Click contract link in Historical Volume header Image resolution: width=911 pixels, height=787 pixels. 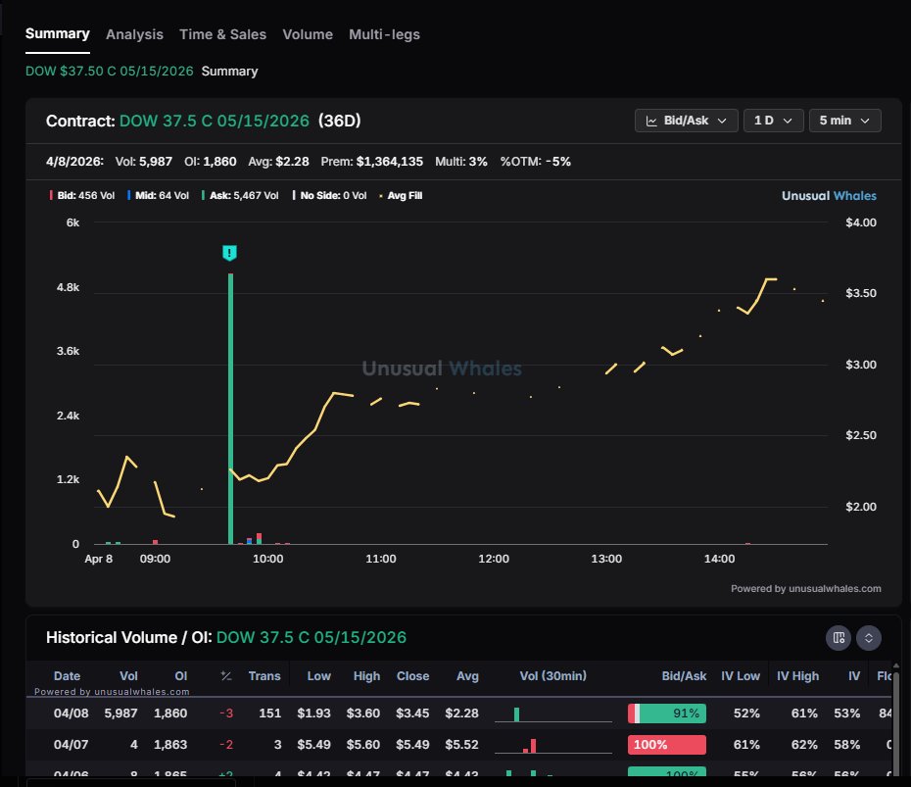[x=312, y=638]
